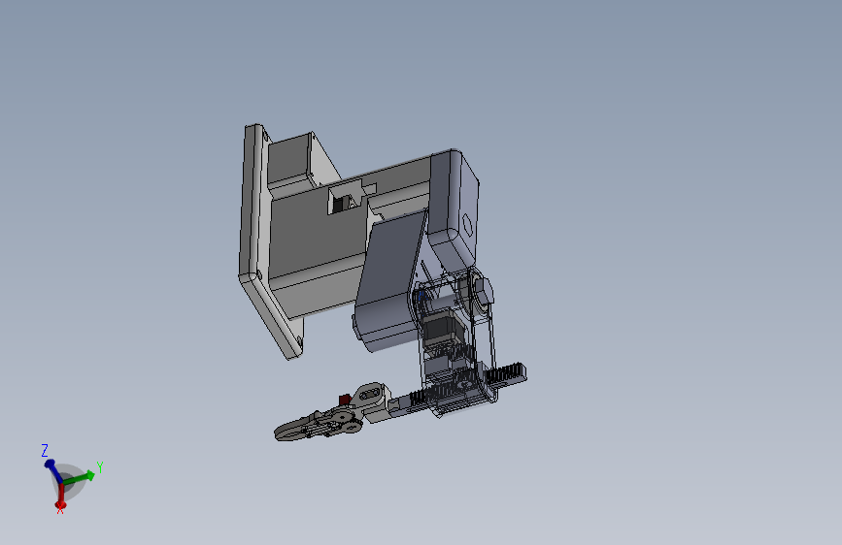Select the hexagonal nut on the transparent housing
Viewport: 842px width, 545px height.
coord(483,292)
